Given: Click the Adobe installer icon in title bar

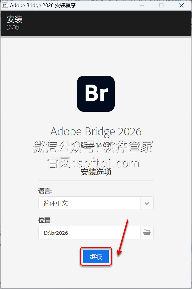Looking at the screenshot, I should [5, 5].
